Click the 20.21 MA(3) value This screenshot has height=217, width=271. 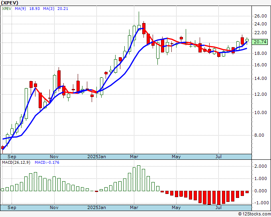pyautogui.click(x=63, y=9)
